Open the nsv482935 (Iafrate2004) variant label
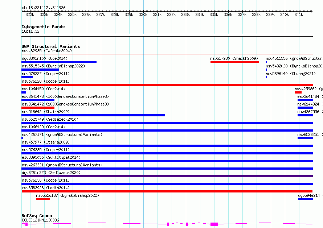This screenshot has height=228, width=323. click(x=46, y=51)
